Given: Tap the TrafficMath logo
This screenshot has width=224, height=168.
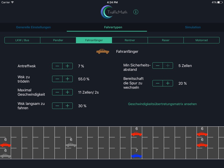Looking at the screenshot, I should point(114,12).
